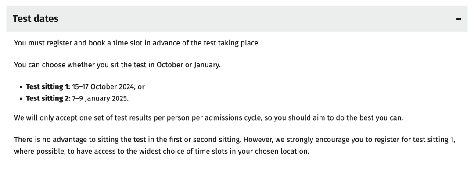Click the bullet point before Test sitting 1
Viewport: 474px width, 169px height.
(x=21, y=87)
